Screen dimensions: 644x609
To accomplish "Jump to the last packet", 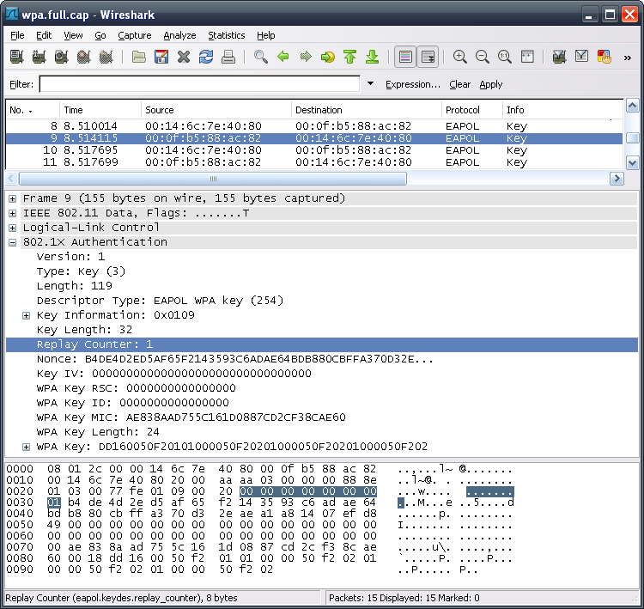I will (x=372, y=57).
